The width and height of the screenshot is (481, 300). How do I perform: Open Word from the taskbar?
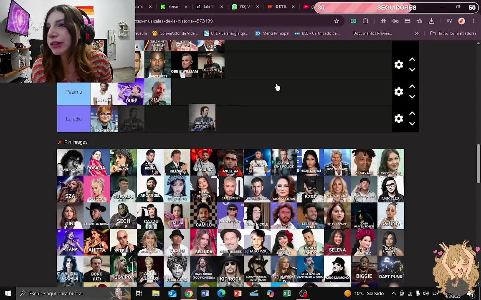tap(205, 293)
